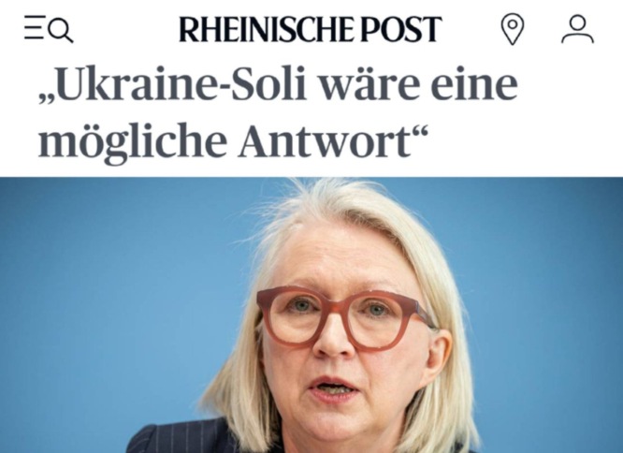
Task: Select the word "wäre" in the headline
Action: tap(369, 85)
